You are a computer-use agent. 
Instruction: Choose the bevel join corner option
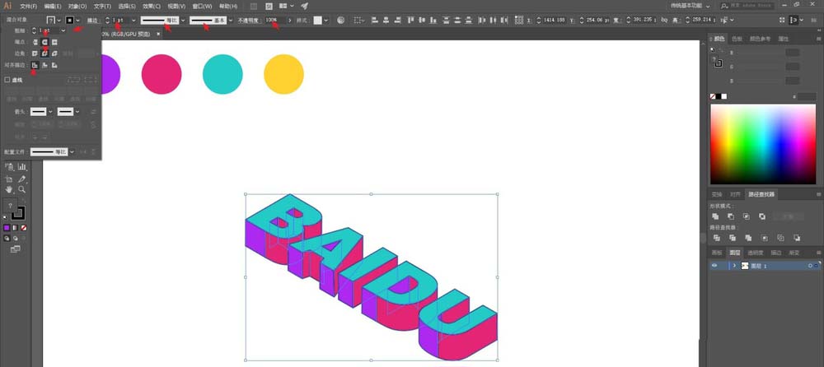(x=54, y=53)
